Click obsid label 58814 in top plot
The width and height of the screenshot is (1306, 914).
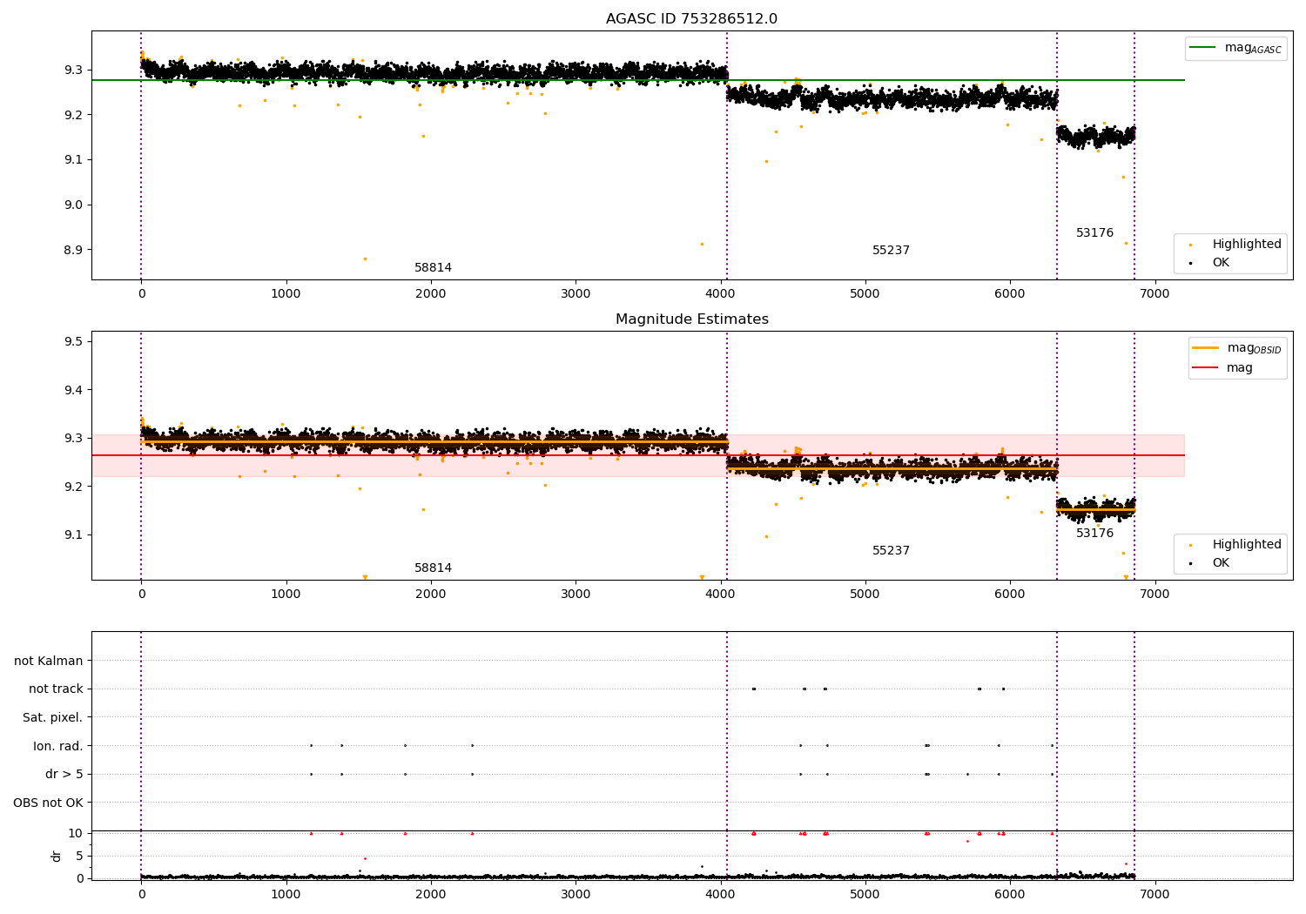[433, 267]
